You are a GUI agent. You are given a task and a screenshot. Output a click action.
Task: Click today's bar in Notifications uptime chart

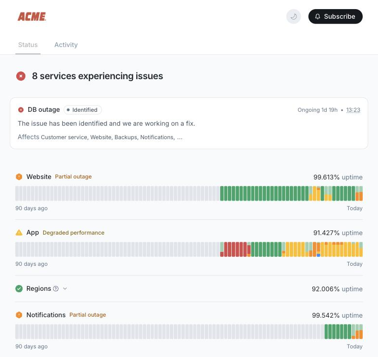coord(361,332)
